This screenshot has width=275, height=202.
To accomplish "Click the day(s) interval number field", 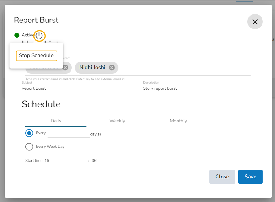I will pos(68,134).
